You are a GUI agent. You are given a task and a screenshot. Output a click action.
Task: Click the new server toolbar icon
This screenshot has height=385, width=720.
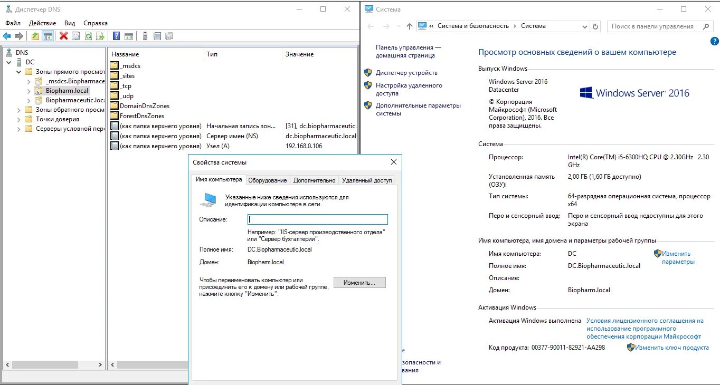[145, 36]
